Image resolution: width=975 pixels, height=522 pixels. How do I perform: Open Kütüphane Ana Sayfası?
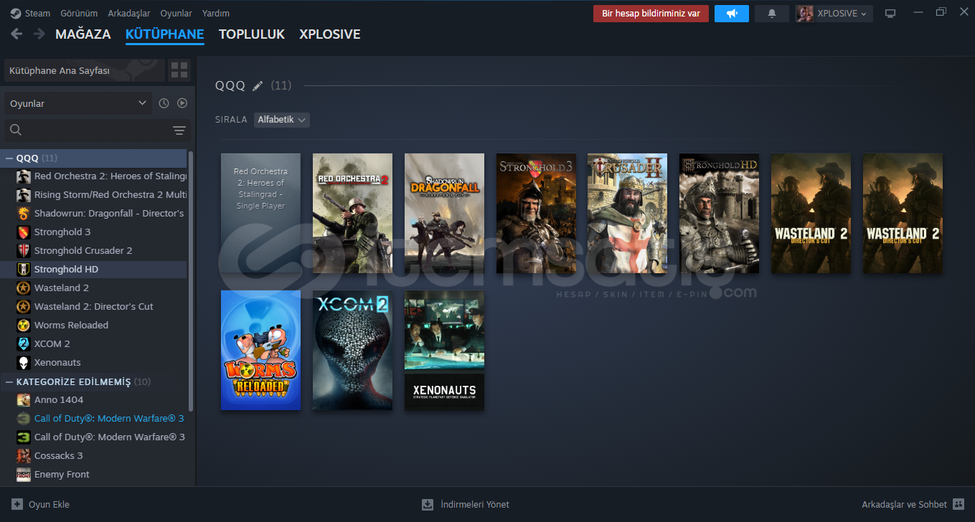[x=85, y=71]
